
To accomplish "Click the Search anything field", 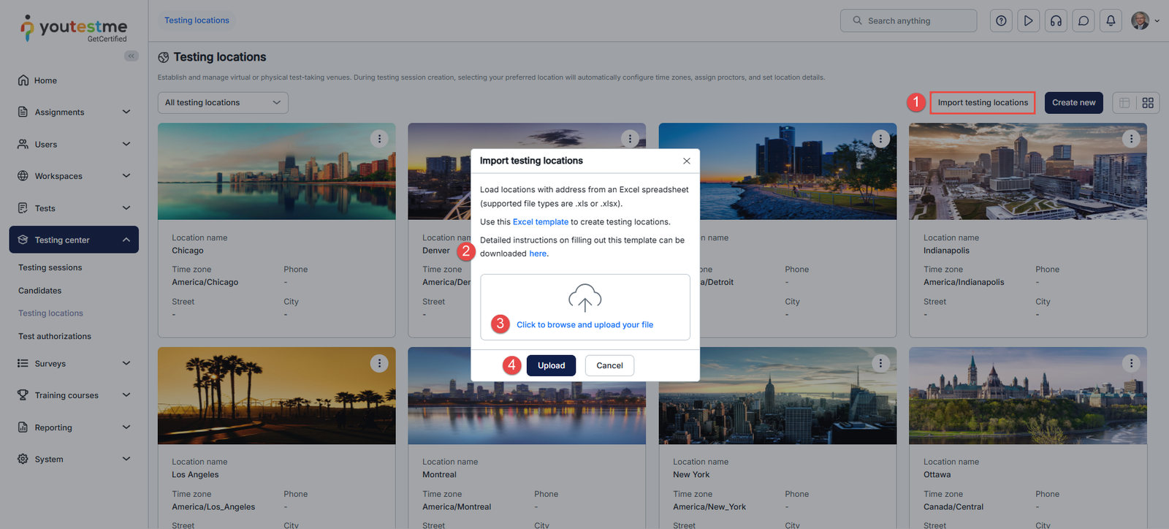I will tap(908, 21).
